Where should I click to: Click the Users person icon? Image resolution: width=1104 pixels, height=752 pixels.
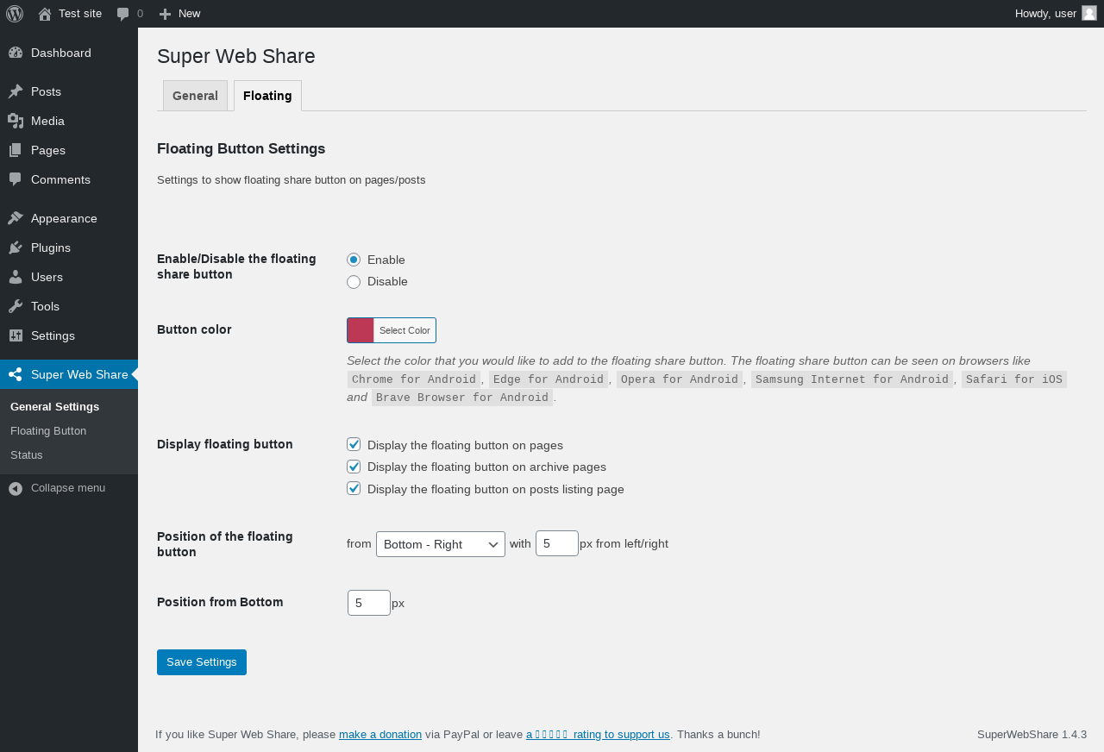coord(16,277)
